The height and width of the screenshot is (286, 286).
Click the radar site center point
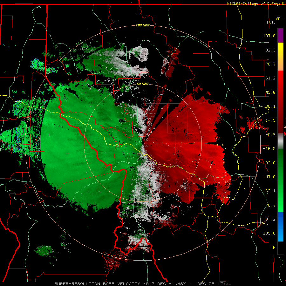click(x=143, y=143)
